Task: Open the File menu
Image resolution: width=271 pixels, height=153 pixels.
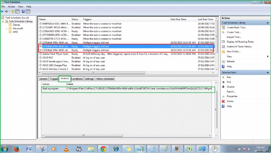Action: [x=3, y=6]
